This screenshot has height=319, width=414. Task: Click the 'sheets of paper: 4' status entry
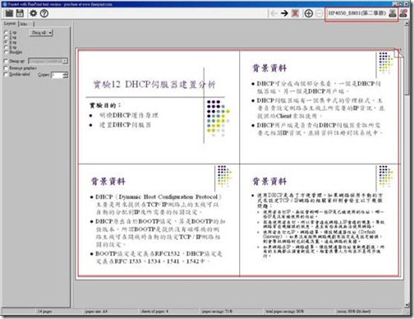pos(154,312)
